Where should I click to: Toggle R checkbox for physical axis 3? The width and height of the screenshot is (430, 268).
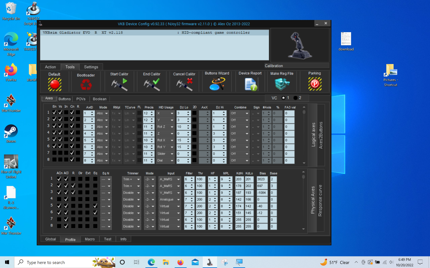(73, 192)
